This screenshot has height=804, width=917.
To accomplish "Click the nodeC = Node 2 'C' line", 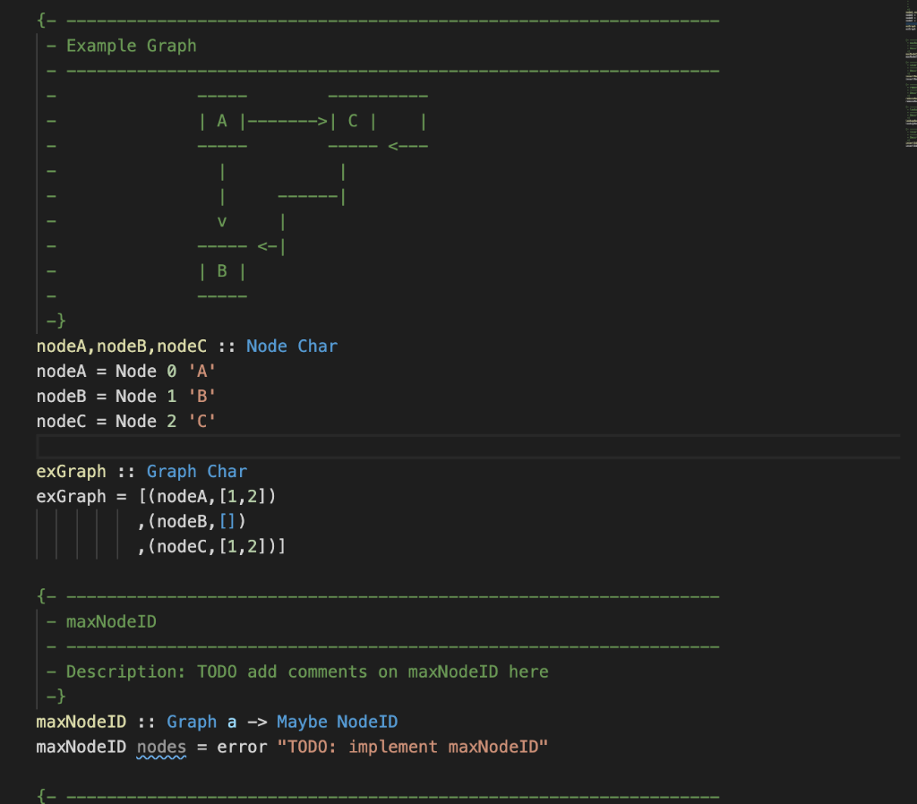I will click(125, 421).
